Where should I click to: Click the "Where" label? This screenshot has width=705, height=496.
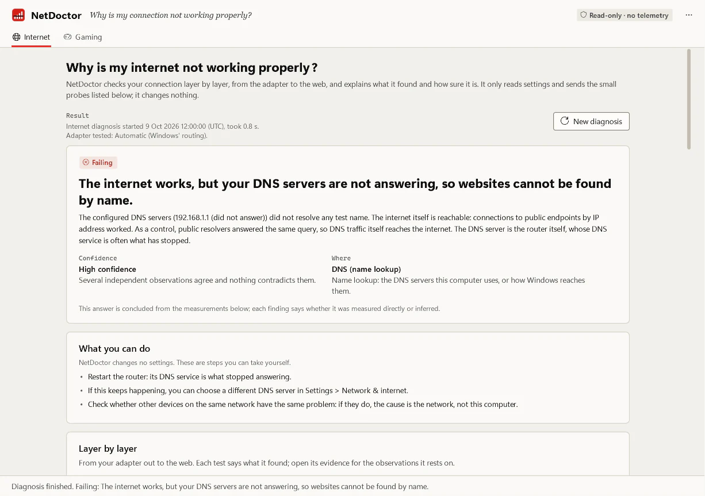pyautogui.click(x=341, y=258)
